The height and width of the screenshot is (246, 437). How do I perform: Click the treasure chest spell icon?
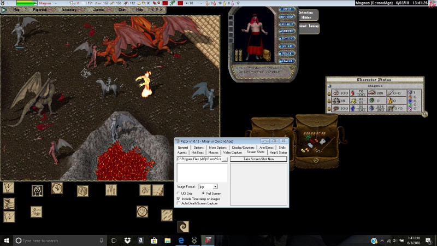click(x=83, y=191)
